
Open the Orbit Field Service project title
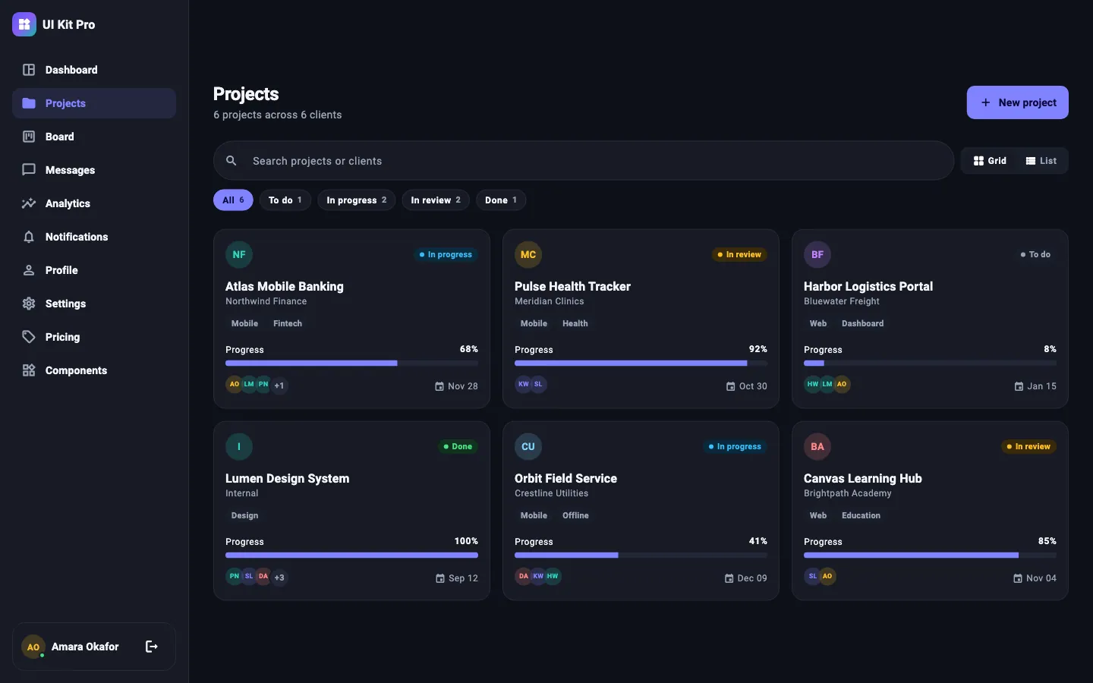click(x=565, y=478)
